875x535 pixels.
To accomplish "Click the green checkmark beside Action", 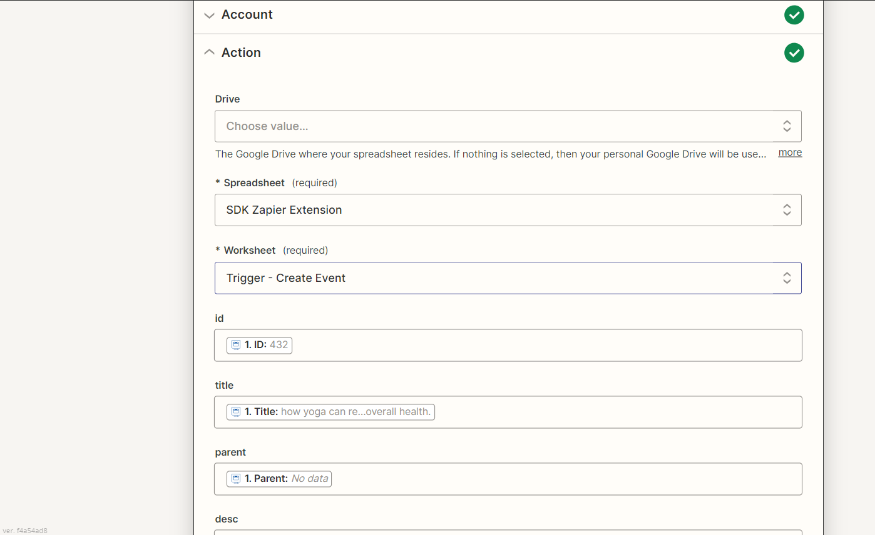I will pos(794,52).
